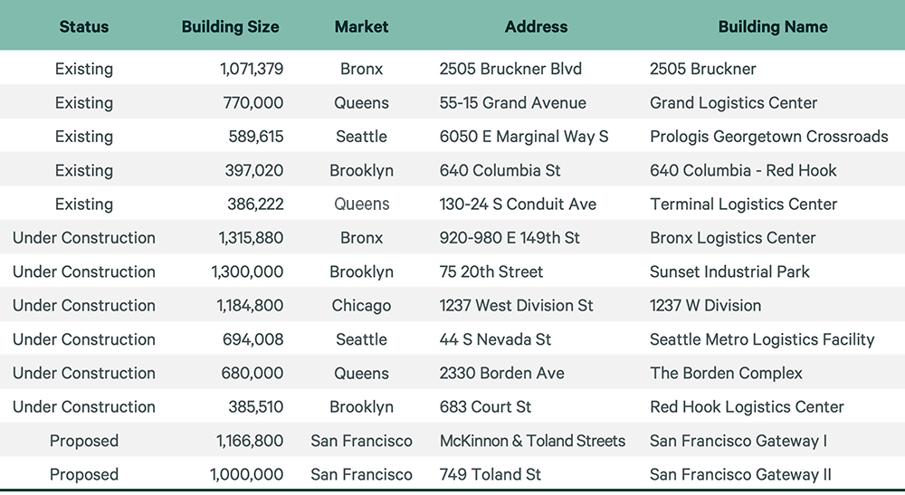905x495 pixels.
Task: Select the Building Name column header
Action: tap(772, 27)
